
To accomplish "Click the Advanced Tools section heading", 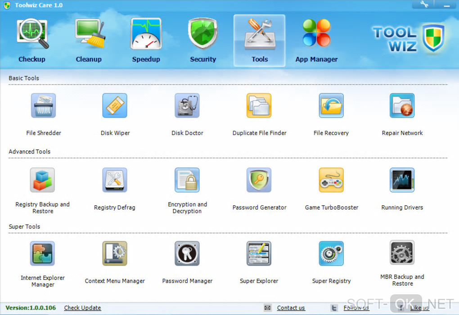I will [30, 152].
